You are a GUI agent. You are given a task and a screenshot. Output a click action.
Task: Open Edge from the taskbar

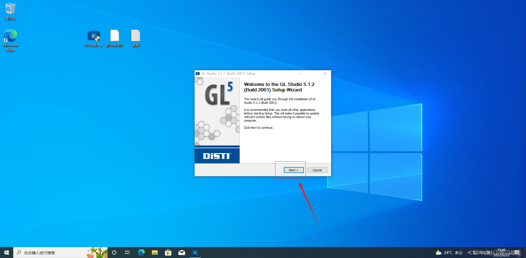coord(141,253)
